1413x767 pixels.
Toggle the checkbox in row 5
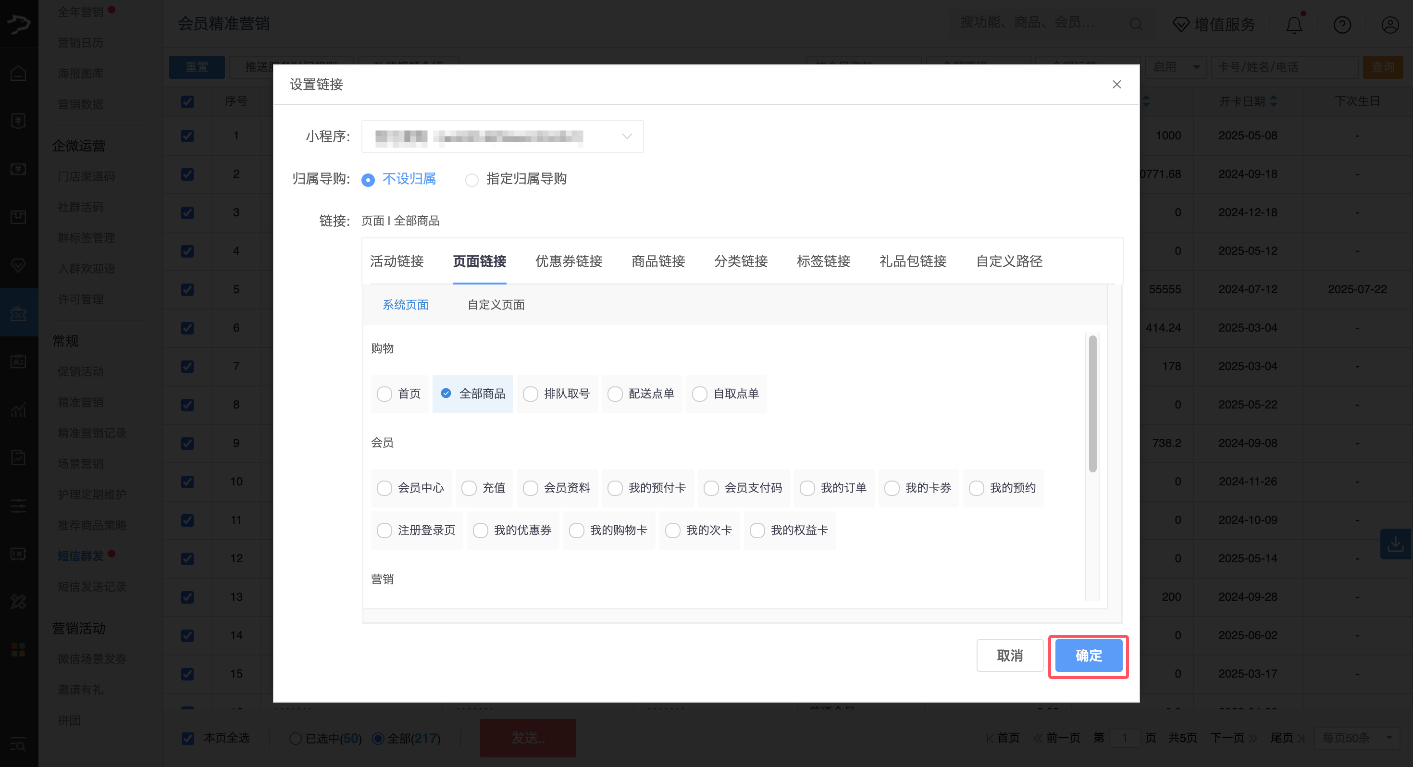tap(187, 290)
